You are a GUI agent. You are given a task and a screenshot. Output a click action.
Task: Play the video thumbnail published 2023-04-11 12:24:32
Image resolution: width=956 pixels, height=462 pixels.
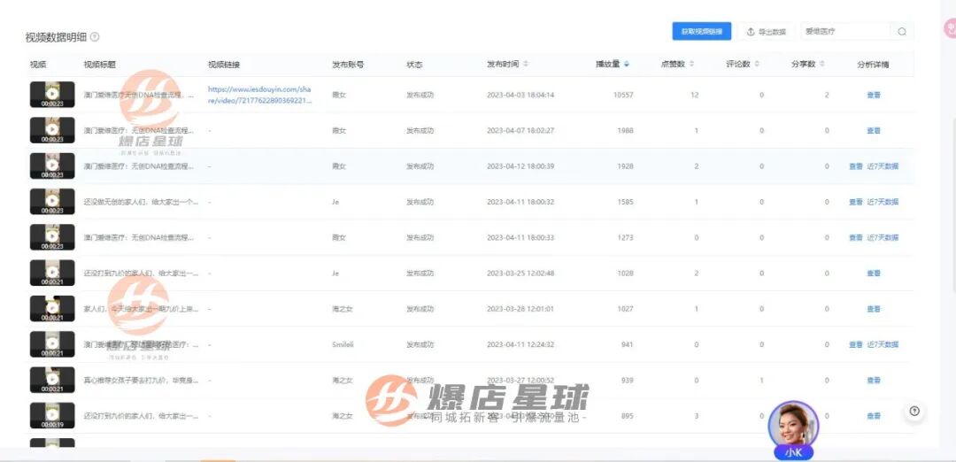point(52,344)
